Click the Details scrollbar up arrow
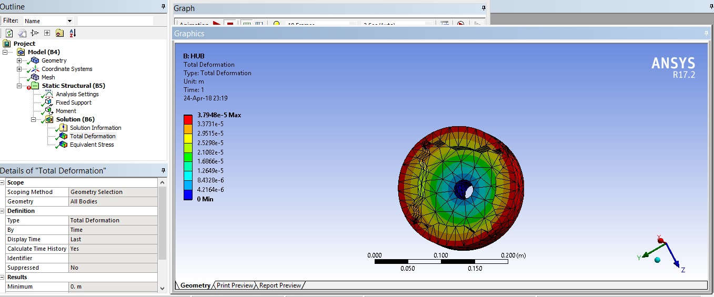 click(x=162, y=182)
